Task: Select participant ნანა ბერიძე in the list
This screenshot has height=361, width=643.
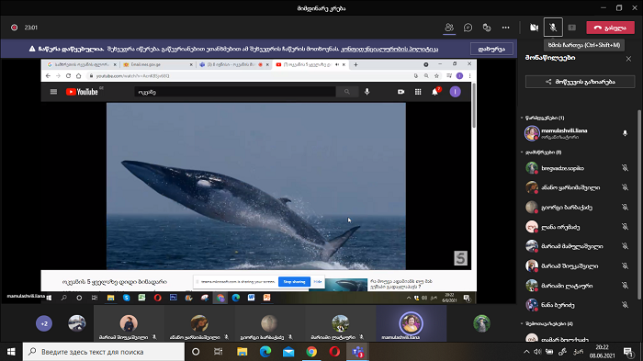Action: tap(578, 305)
